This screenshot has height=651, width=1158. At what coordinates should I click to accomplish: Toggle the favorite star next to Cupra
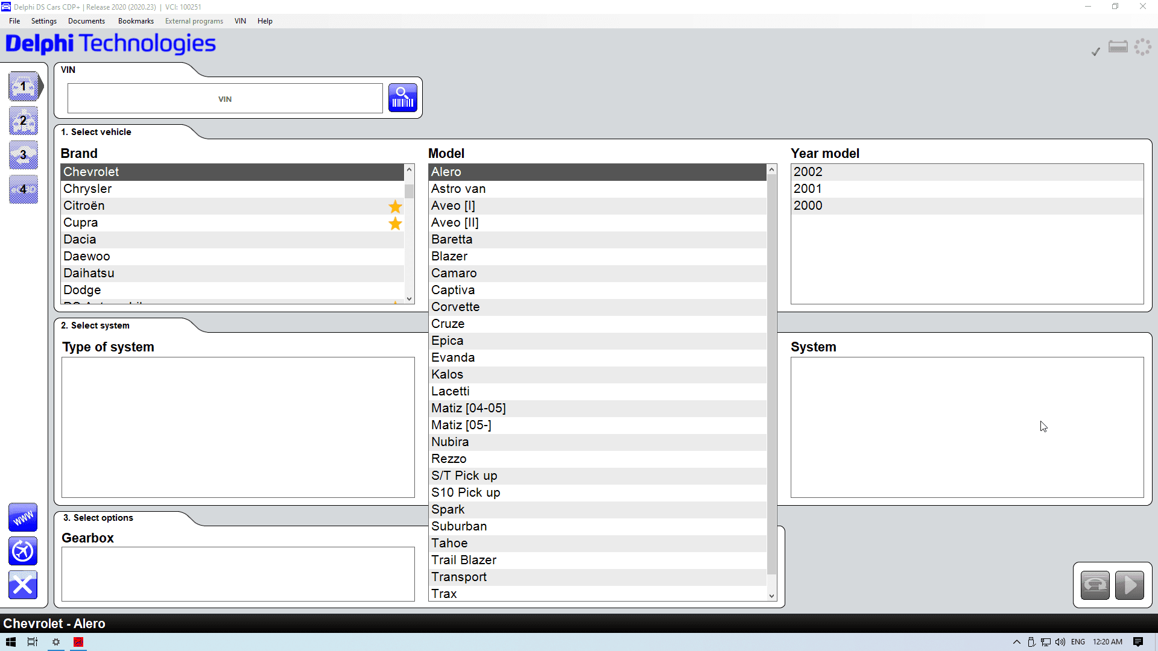pyautogui.click(x=395, y=224)
